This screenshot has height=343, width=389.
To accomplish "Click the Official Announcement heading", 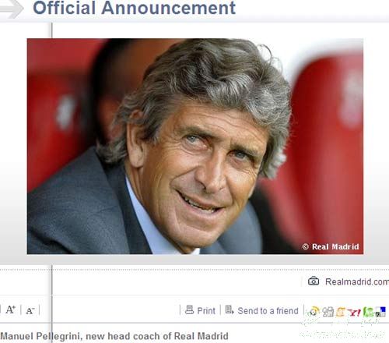I will pos(134,8).
